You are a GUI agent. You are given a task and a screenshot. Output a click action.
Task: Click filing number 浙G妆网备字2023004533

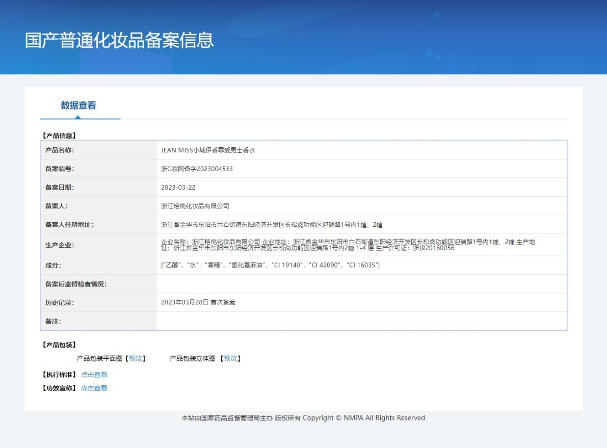click(x=197, y=169)
